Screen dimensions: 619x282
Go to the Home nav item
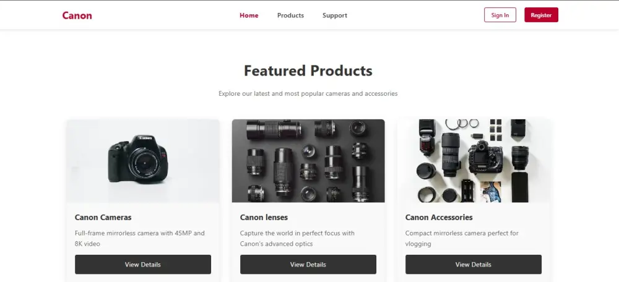[x=249, y=15]
